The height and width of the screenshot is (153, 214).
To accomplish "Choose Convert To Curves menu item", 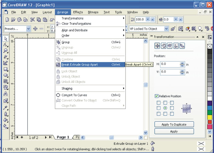I will (90, 95).
